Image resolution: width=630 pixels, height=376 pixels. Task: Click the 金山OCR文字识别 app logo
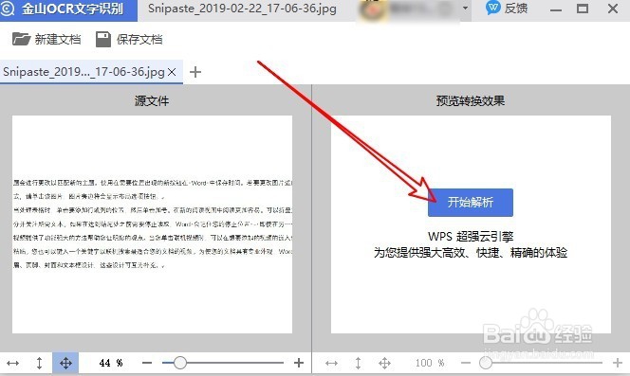7,9
